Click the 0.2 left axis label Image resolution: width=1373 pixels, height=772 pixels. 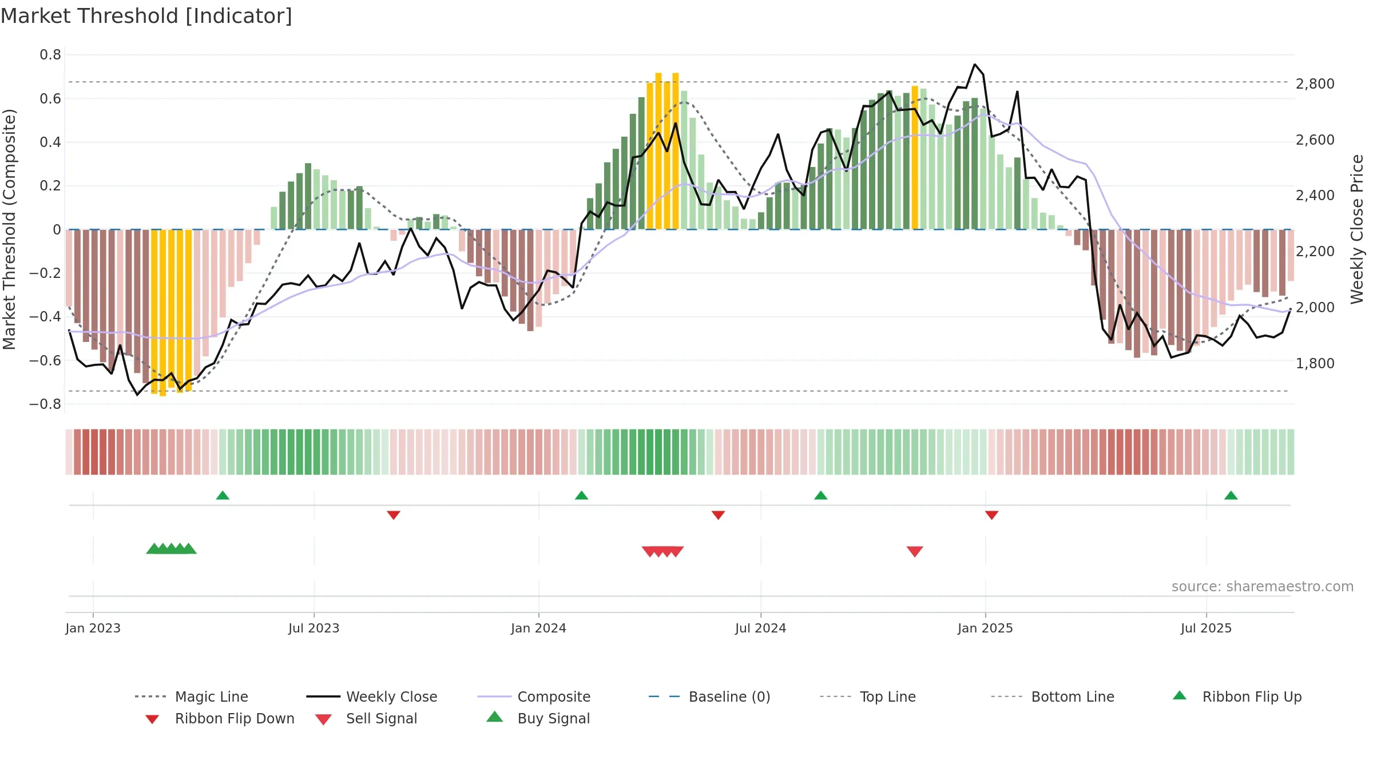tap(50, 186)
